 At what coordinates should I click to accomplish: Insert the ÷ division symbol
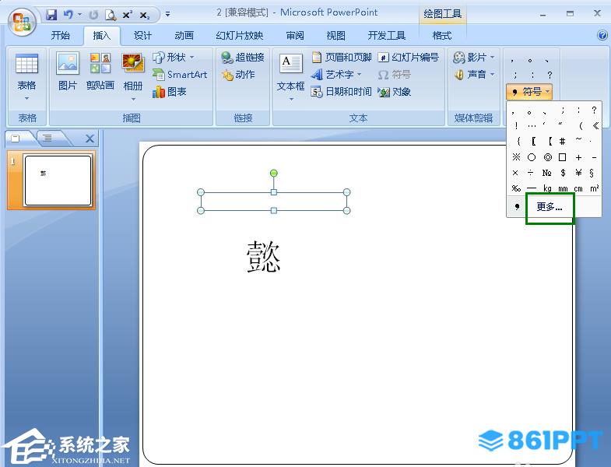[530, 173]
